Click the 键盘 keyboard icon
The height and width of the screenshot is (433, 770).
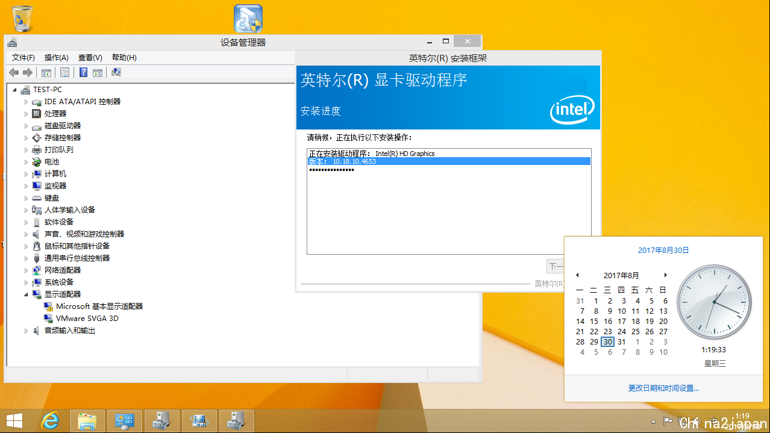pyautogui.click(x=37, y=198)
